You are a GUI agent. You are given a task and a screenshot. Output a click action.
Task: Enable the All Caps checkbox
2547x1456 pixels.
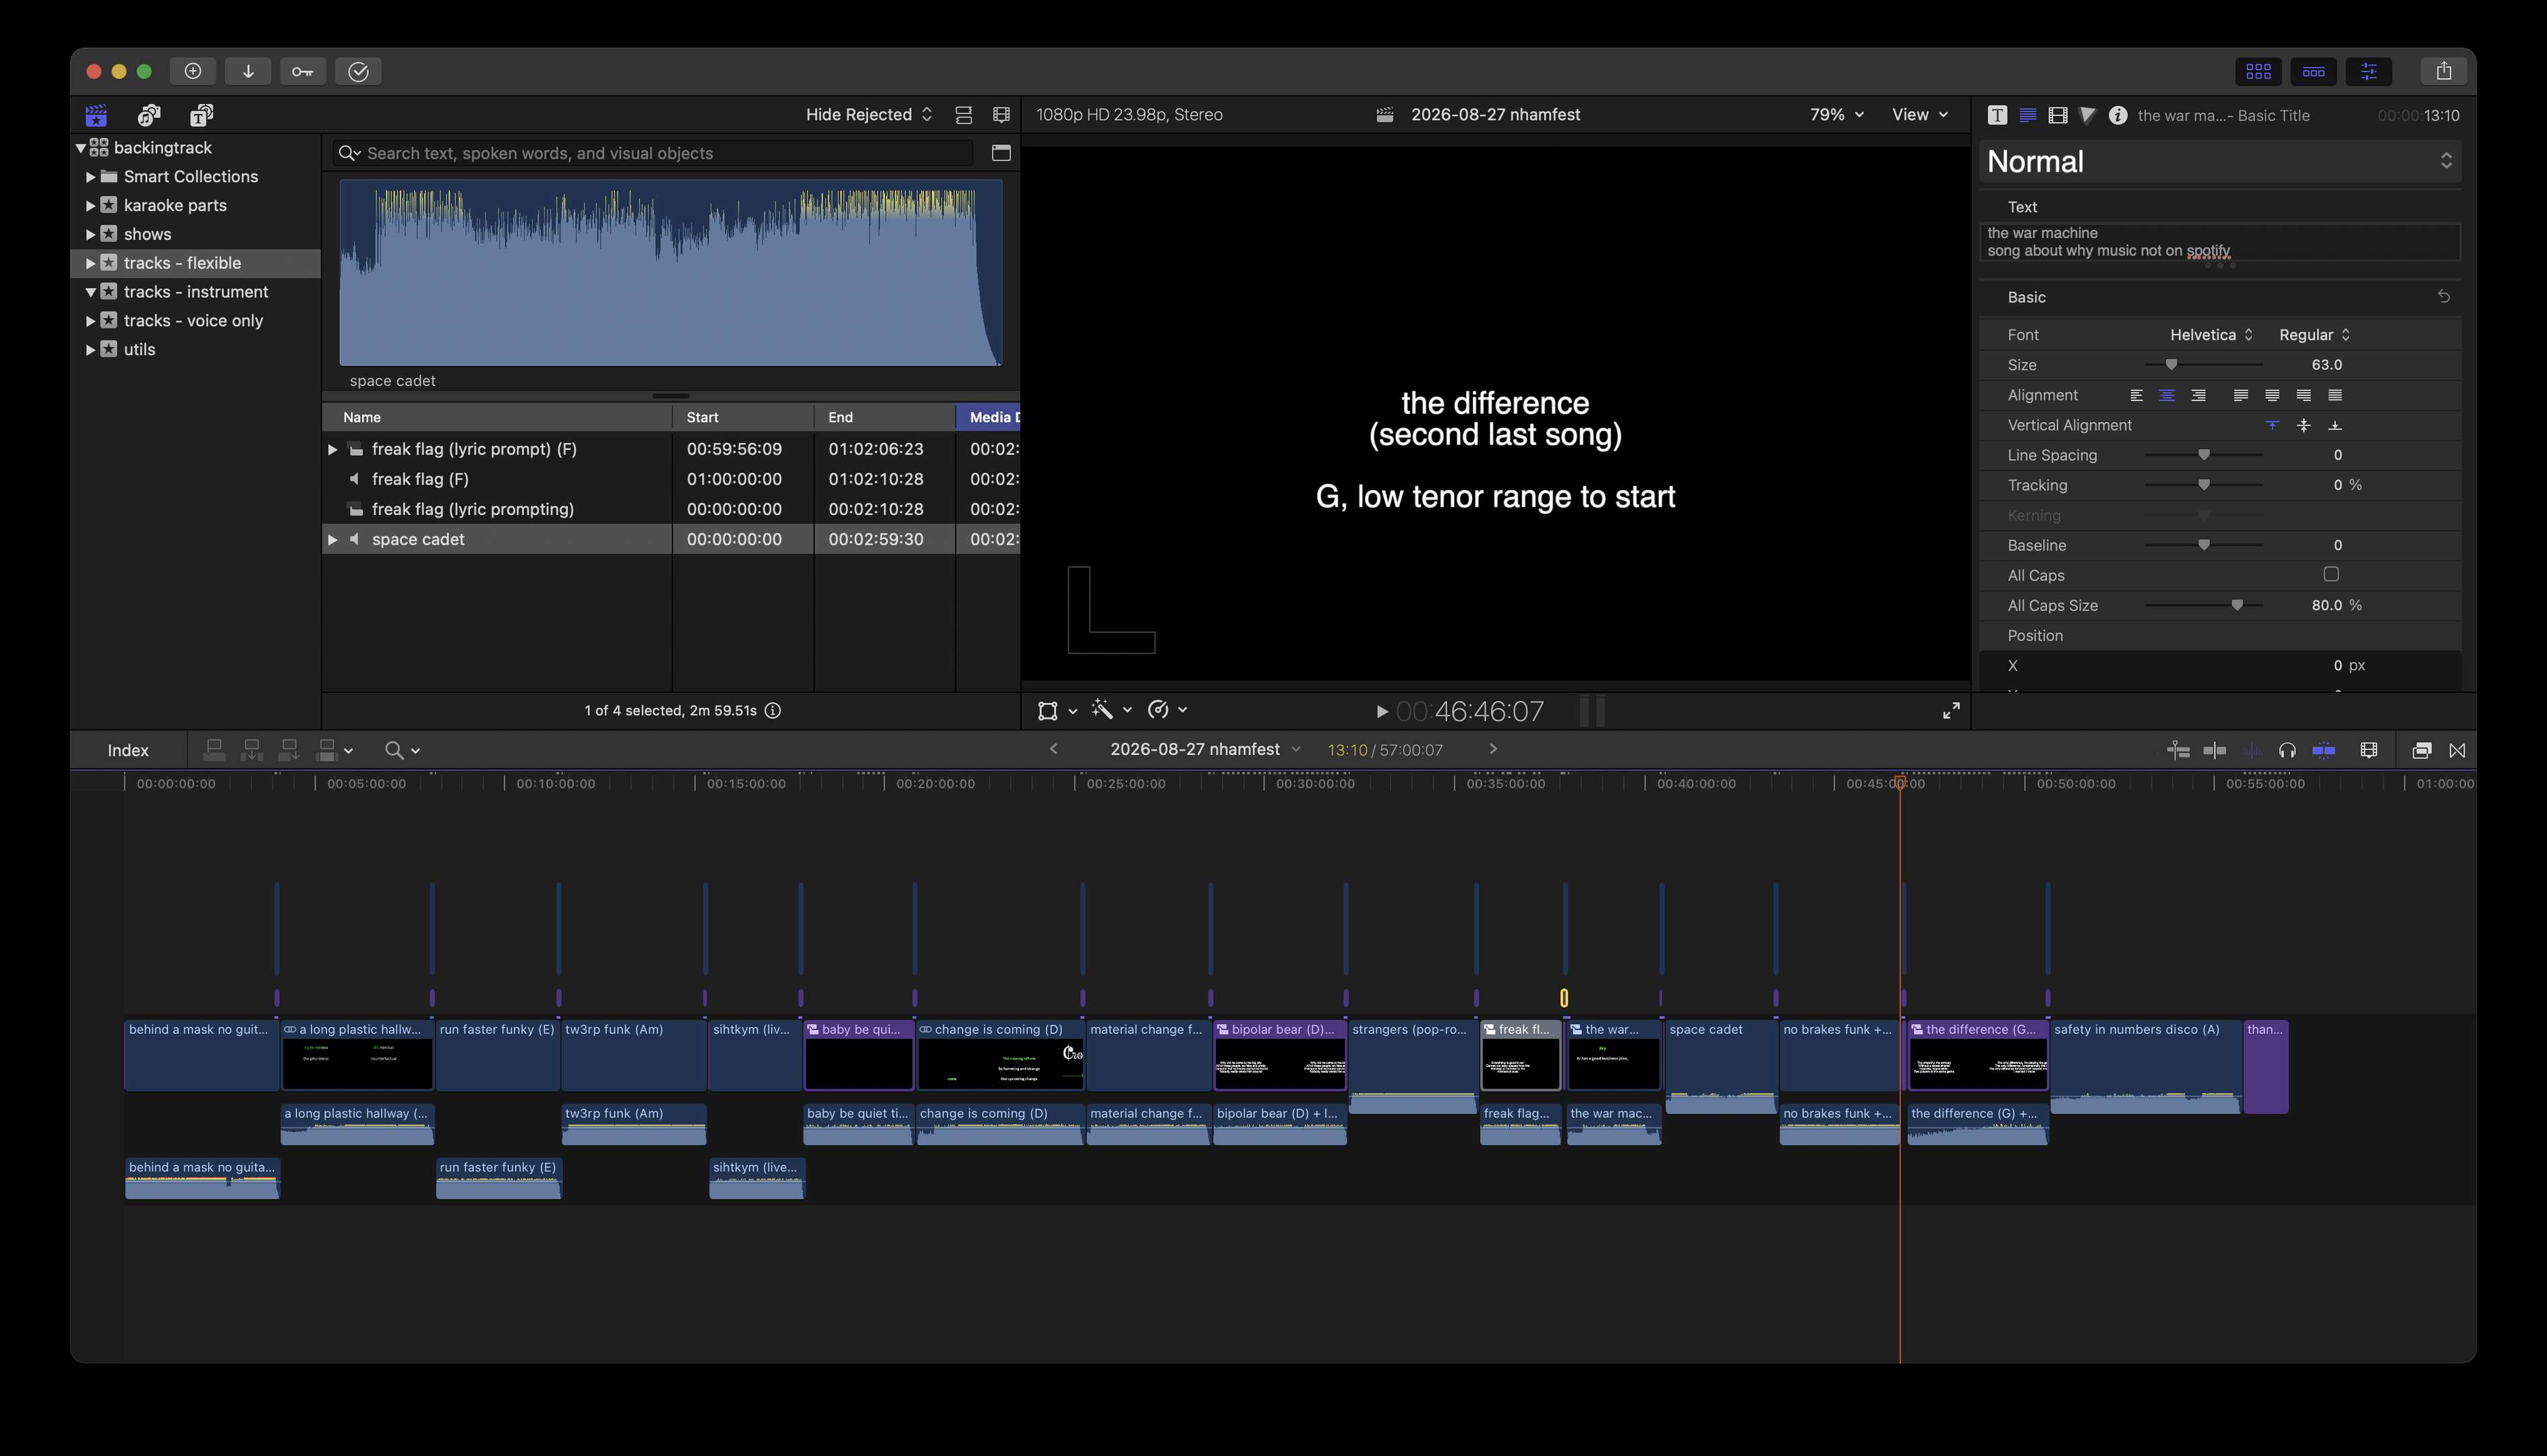point(2331,574)
